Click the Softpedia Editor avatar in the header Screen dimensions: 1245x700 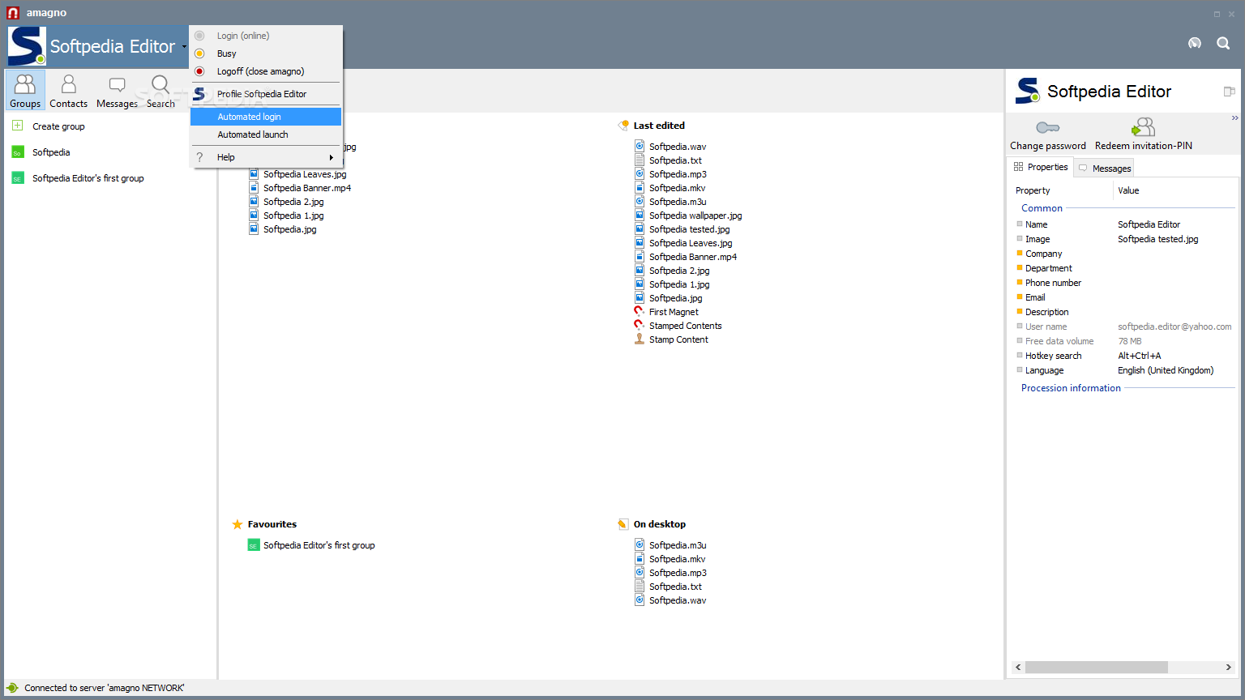coord(27,46)
